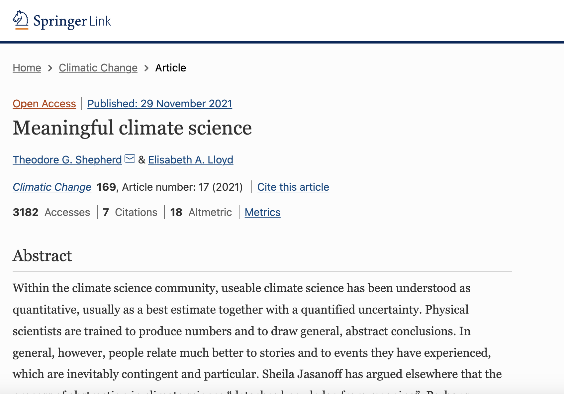This screenshot has width=564, height=394.
Task: Open author page for Theodore G. Shepherd
Action: [67, 160]
